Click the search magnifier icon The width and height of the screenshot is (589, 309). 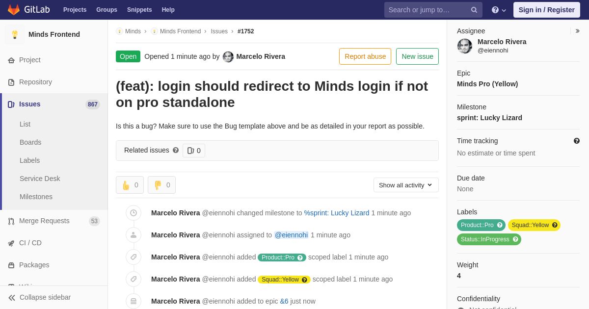(x=474, y=10)
